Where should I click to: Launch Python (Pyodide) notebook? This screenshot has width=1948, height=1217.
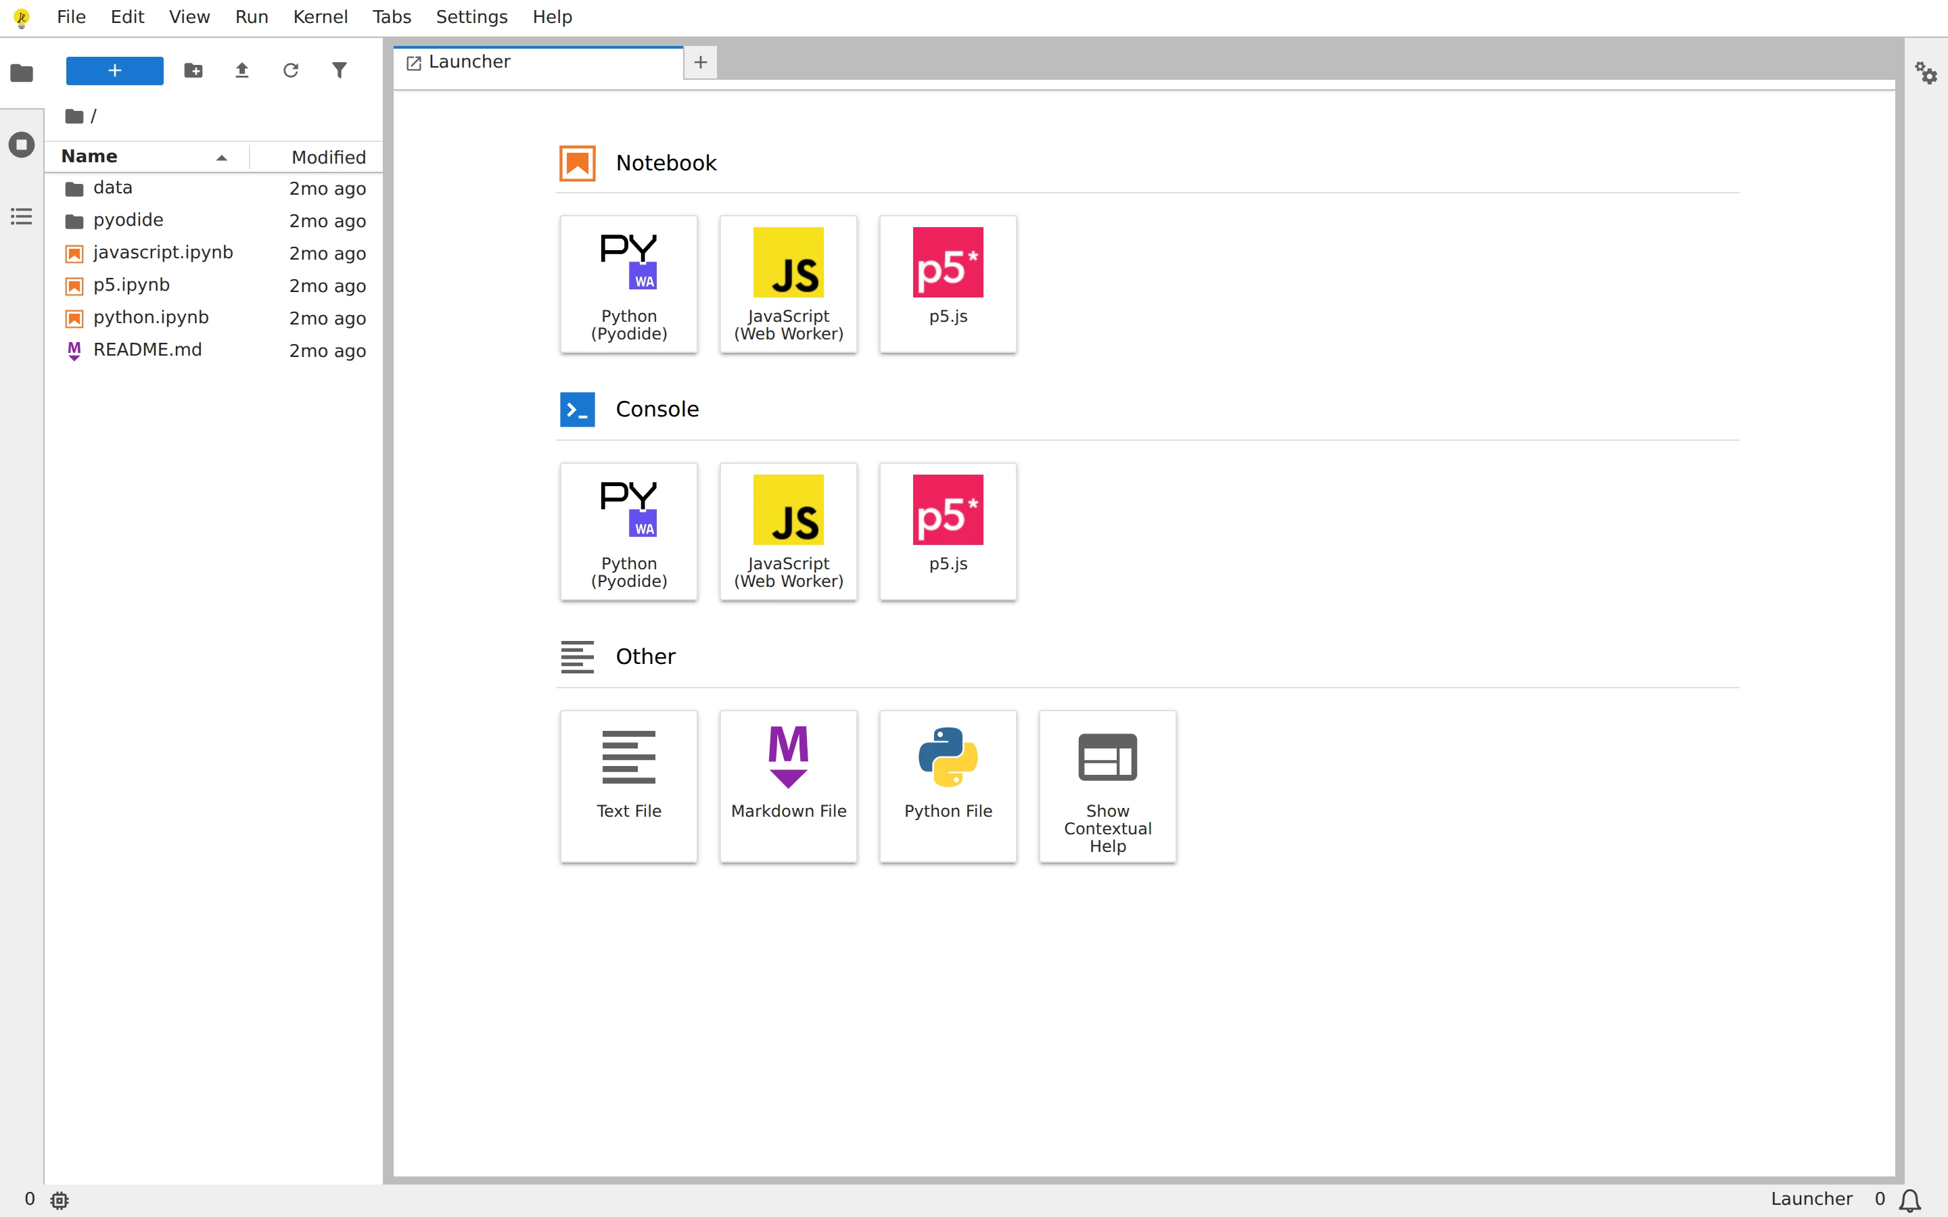point(628,284)
